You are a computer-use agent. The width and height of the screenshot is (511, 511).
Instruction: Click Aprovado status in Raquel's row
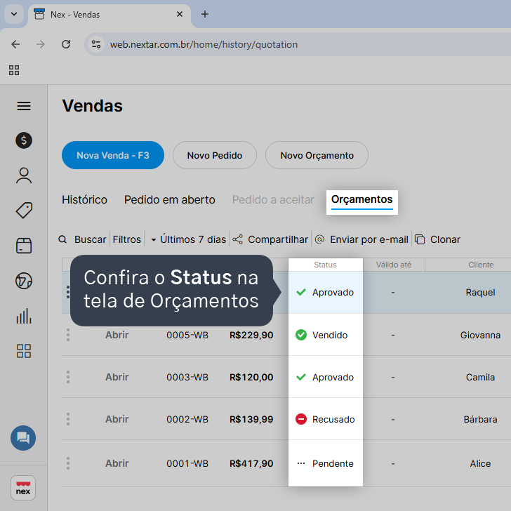pos(325,292)
